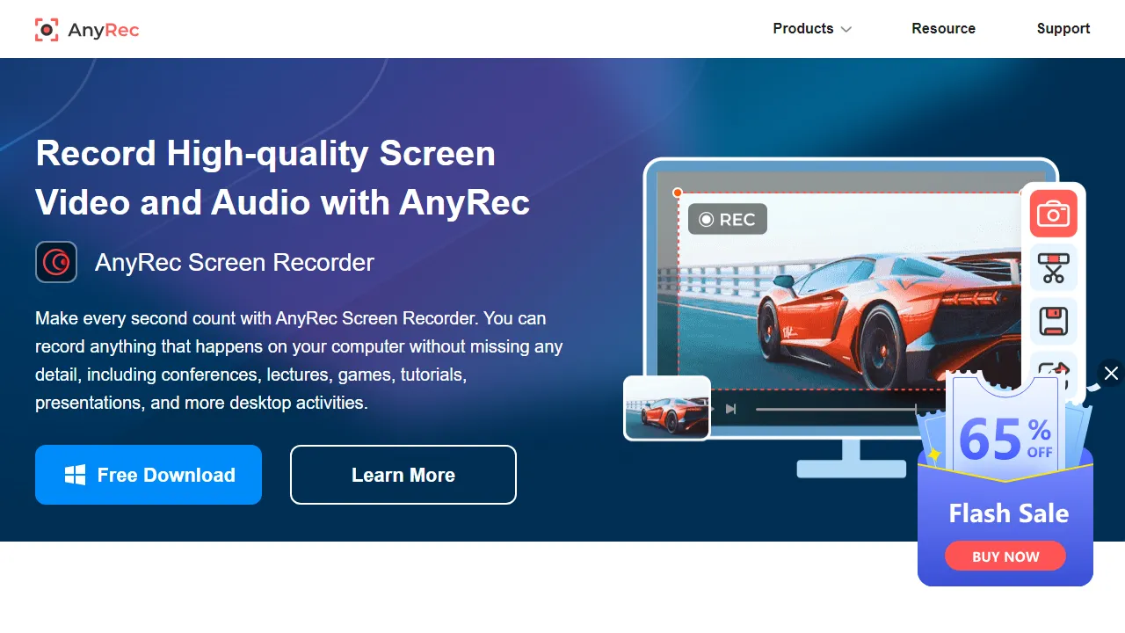Click the floppy disk save icon
This screenshot has width=1125, height=633.
click(1053, 321)
